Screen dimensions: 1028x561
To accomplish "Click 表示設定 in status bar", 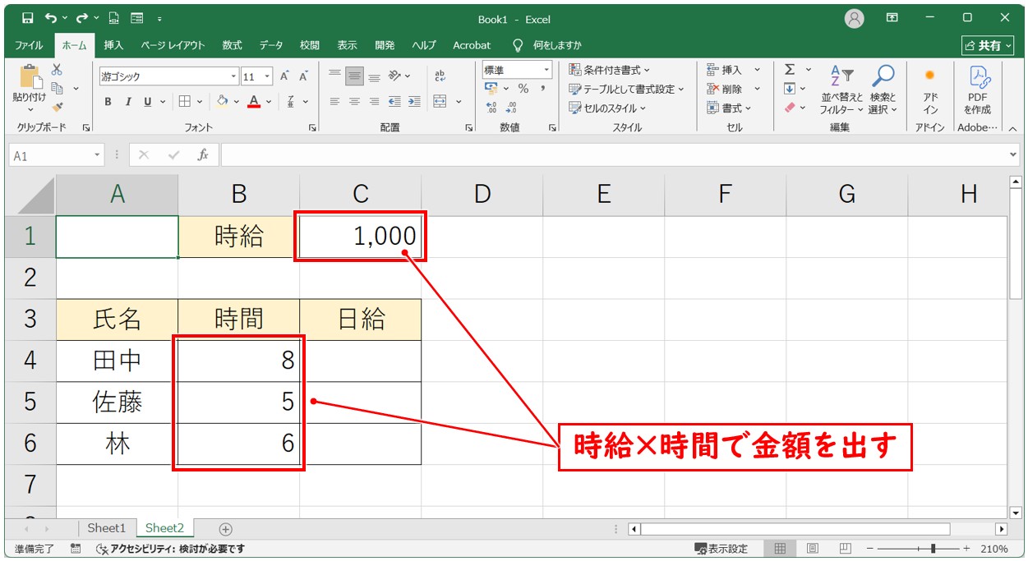I will [x=721, y=549].
